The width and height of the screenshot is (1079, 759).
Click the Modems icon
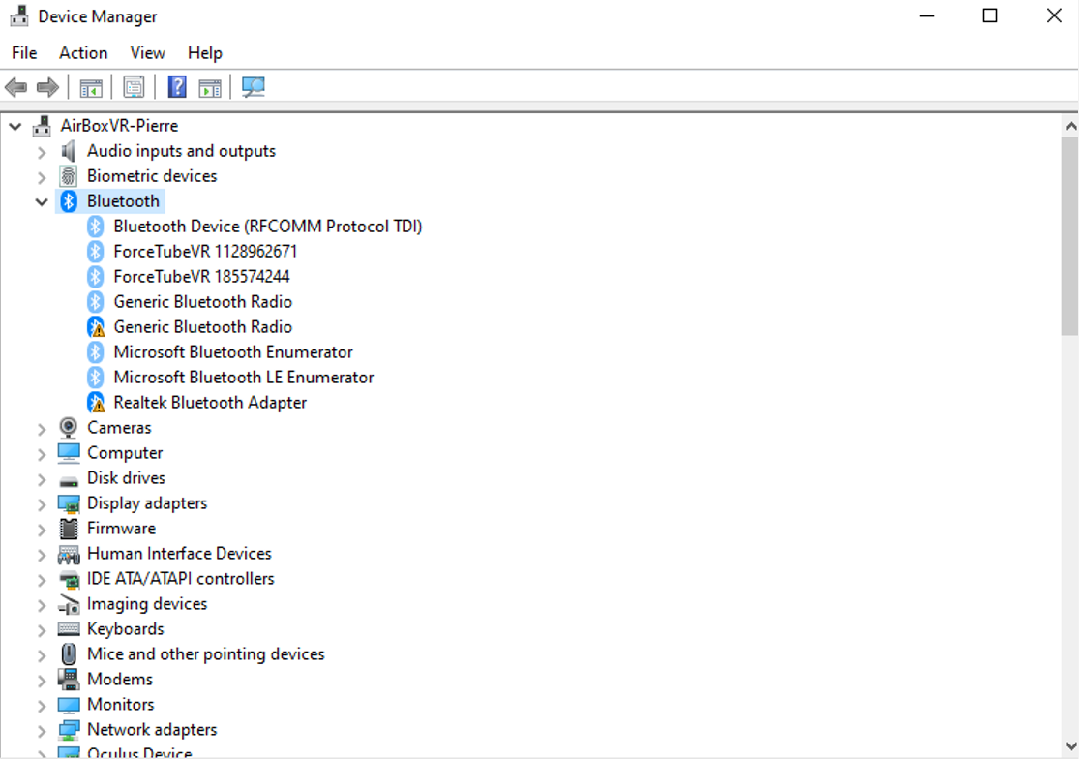(x=68, y=680)
